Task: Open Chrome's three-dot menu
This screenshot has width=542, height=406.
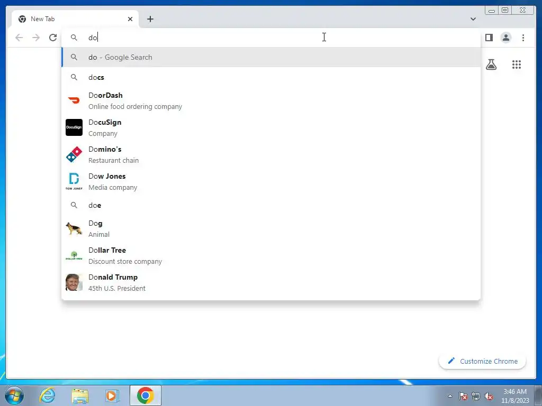Action: [523, 38]
